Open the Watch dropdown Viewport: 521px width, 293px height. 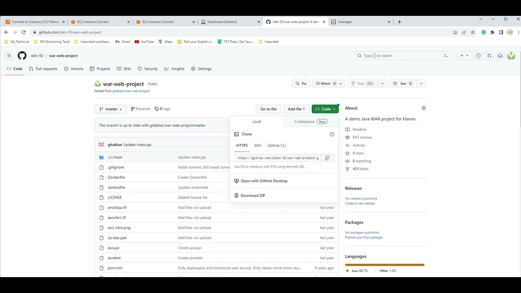pyautogui.click(x=328, y=83)
